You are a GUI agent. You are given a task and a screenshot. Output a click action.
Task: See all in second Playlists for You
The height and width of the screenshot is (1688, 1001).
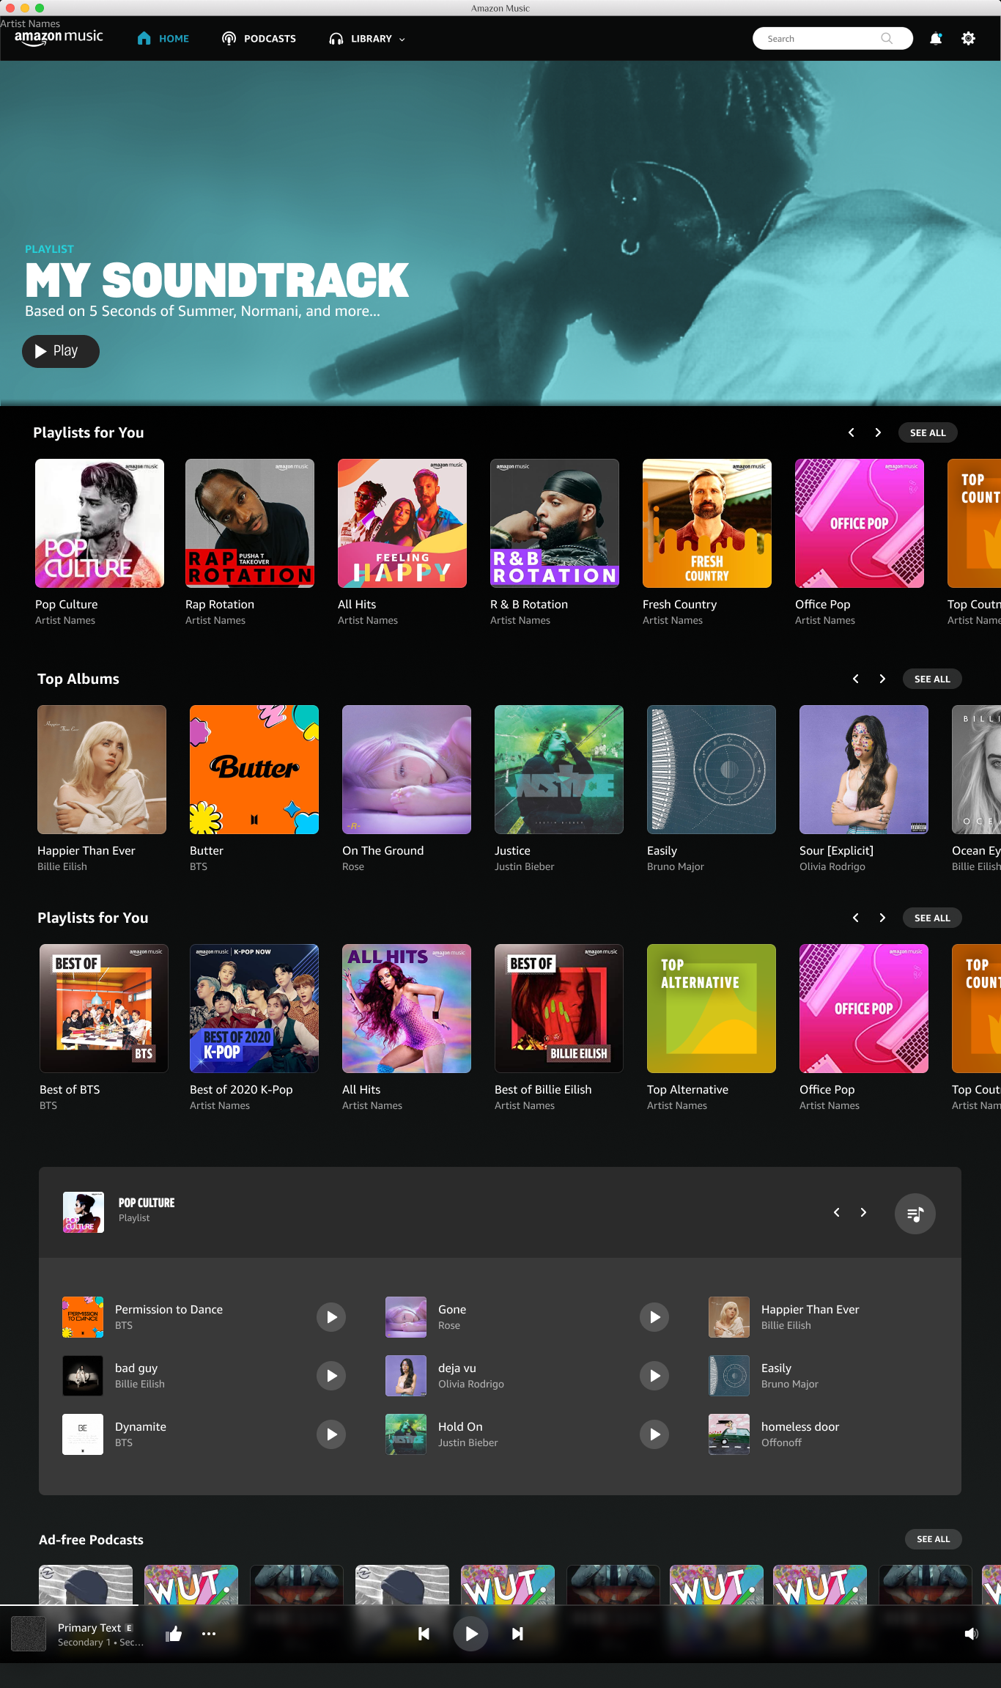[x=932, y=918]
